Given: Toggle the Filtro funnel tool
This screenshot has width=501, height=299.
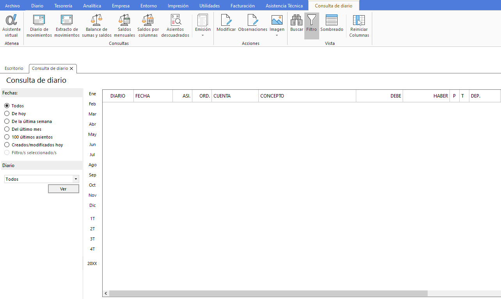Looking at the screenshot, I should [x=312, y=26].
